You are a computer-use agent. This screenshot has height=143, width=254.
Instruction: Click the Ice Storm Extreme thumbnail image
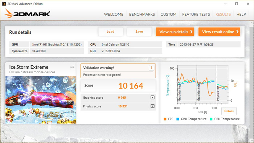tap(41, 100)
